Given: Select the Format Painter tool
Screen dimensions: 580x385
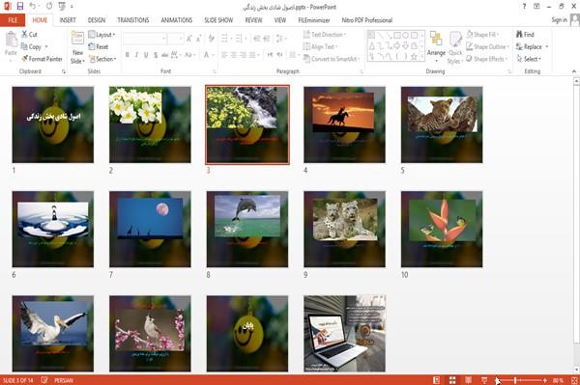Looking at the screenshot, I should (x=42, y=59).
